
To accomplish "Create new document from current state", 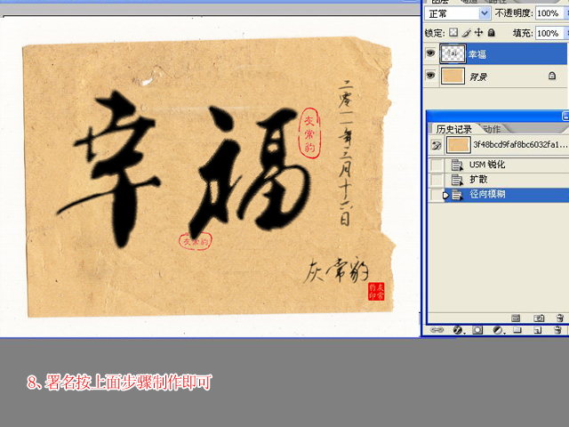I will click(x=516, y=318).
